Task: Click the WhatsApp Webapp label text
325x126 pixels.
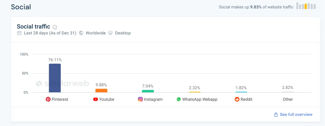Action: coord(200,99)
